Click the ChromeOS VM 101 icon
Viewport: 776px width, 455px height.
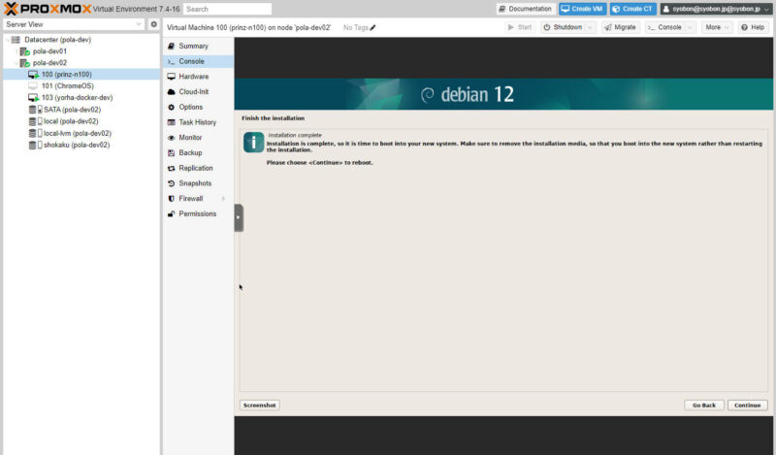[33, 86]
